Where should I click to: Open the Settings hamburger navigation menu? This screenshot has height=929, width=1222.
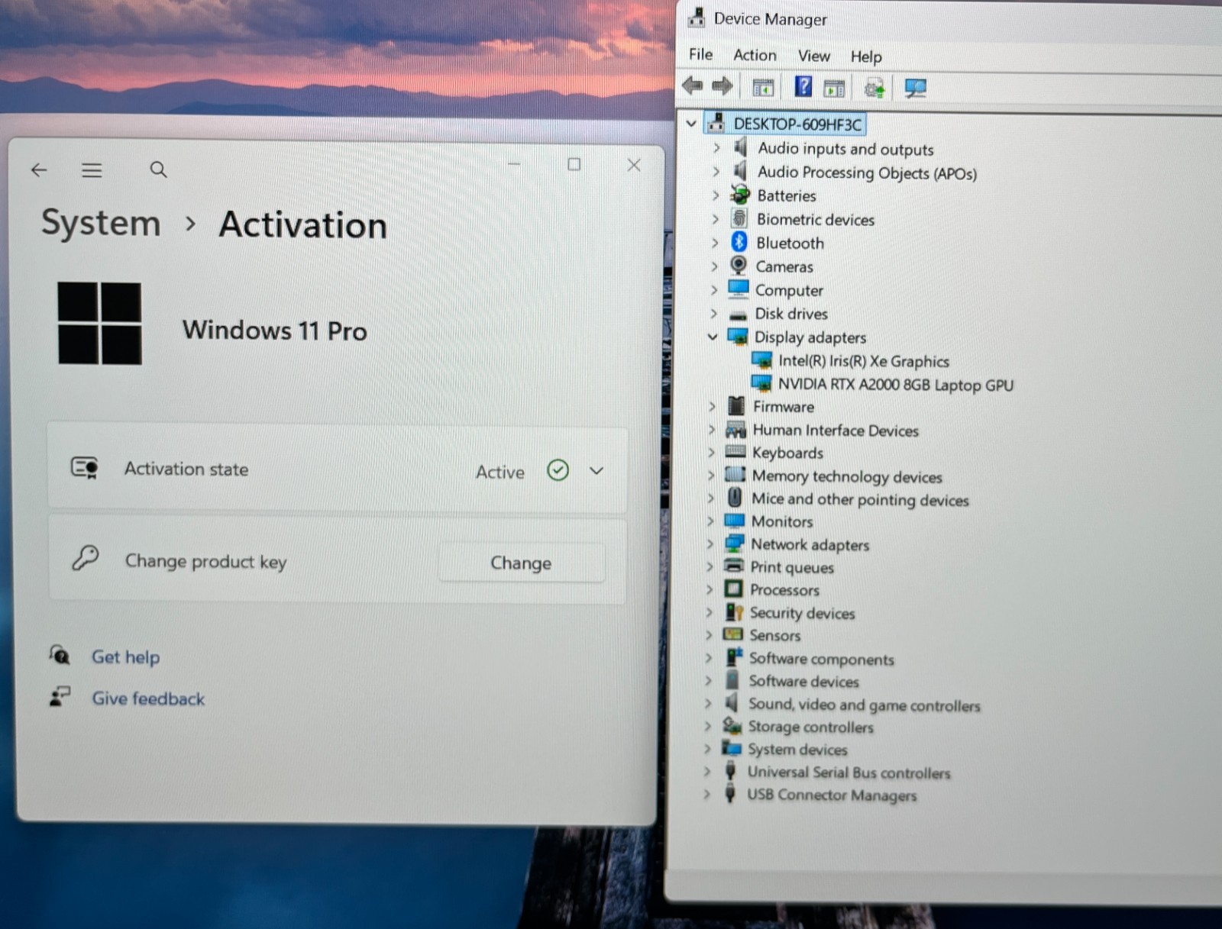pyautogui.click(x=92, y=169)
